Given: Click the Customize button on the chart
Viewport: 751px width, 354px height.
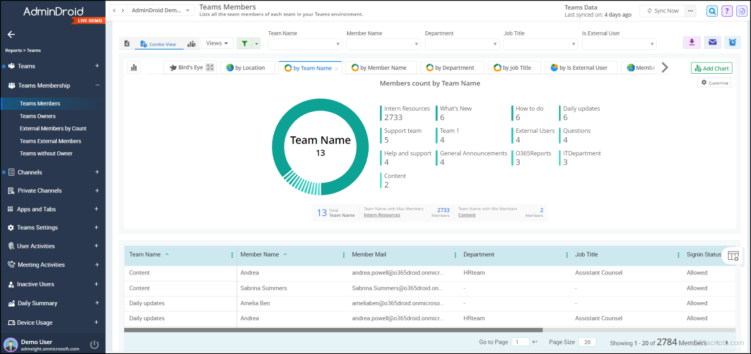Looking at the screenshot, I should (x=714, y=83).
